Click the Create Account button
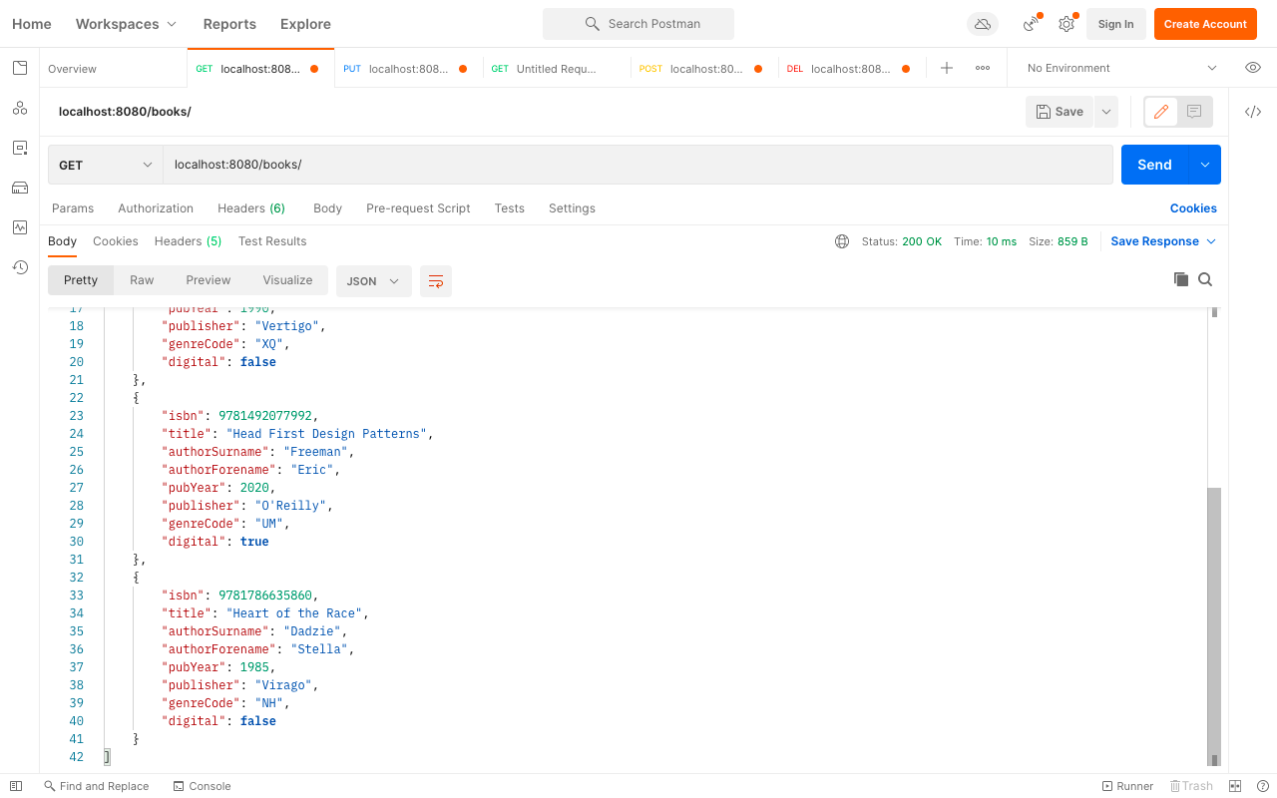Image resolution: width=1277 pixels, height=798 pixels. tap(1205, 24)
